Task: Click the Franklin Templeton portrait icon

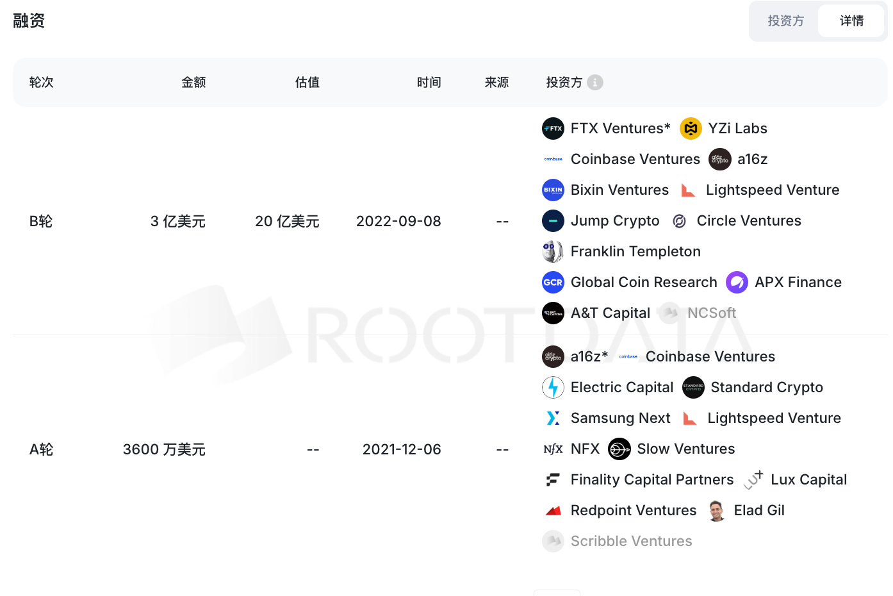Action: click(553, 252)
